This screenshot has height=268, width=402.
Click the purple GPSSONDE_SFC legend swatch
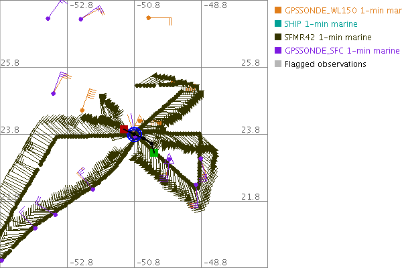(278, 50)
